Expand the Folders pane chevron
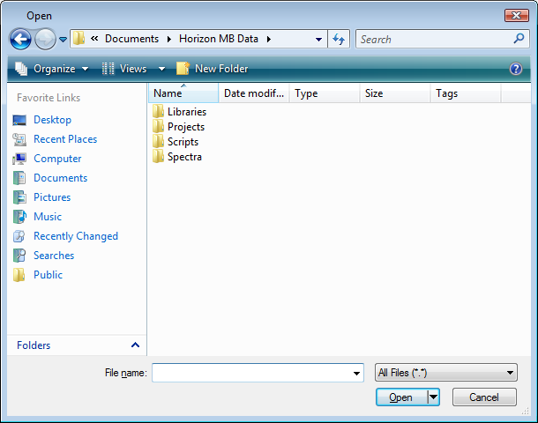The image size is (538, 423). click(135, 345)
